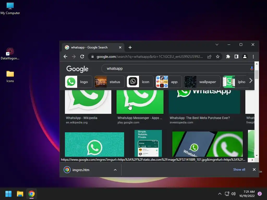This screenshot has height=200, width=267.
Task: Bookmark this tab with the star icon
Action: (x=218, y=57)
